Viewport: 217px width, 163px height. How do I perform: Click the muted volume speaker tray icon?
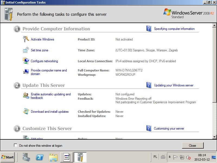(x=188, y=157)
